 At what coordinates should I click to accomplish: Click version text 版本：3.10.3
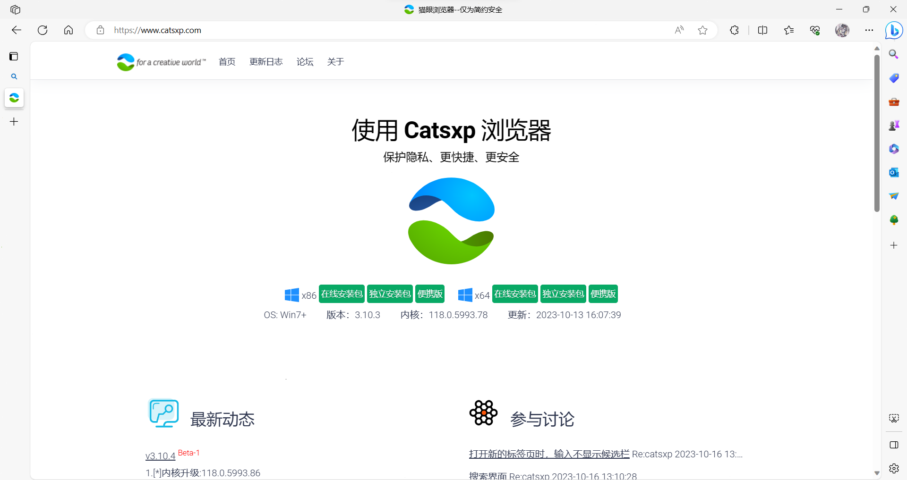353,315
